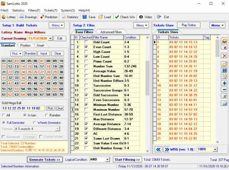Open the Statistics toolbar button

(x=70, y=17)
